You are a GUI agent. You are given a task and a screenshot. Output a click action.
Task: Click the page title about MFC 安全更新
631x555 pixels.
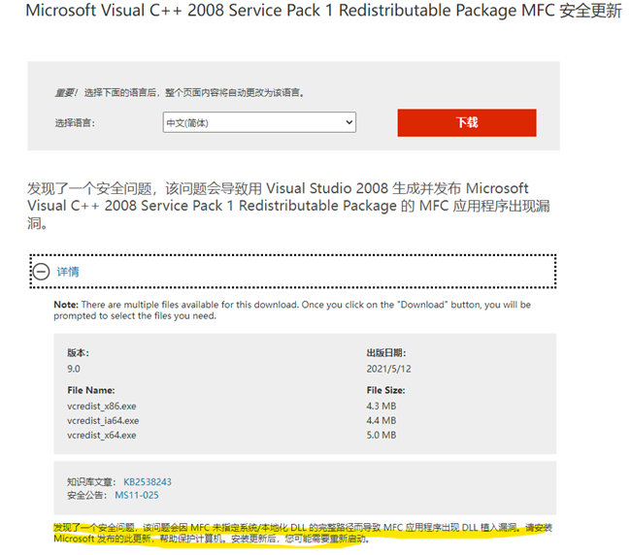pos(314,13)
